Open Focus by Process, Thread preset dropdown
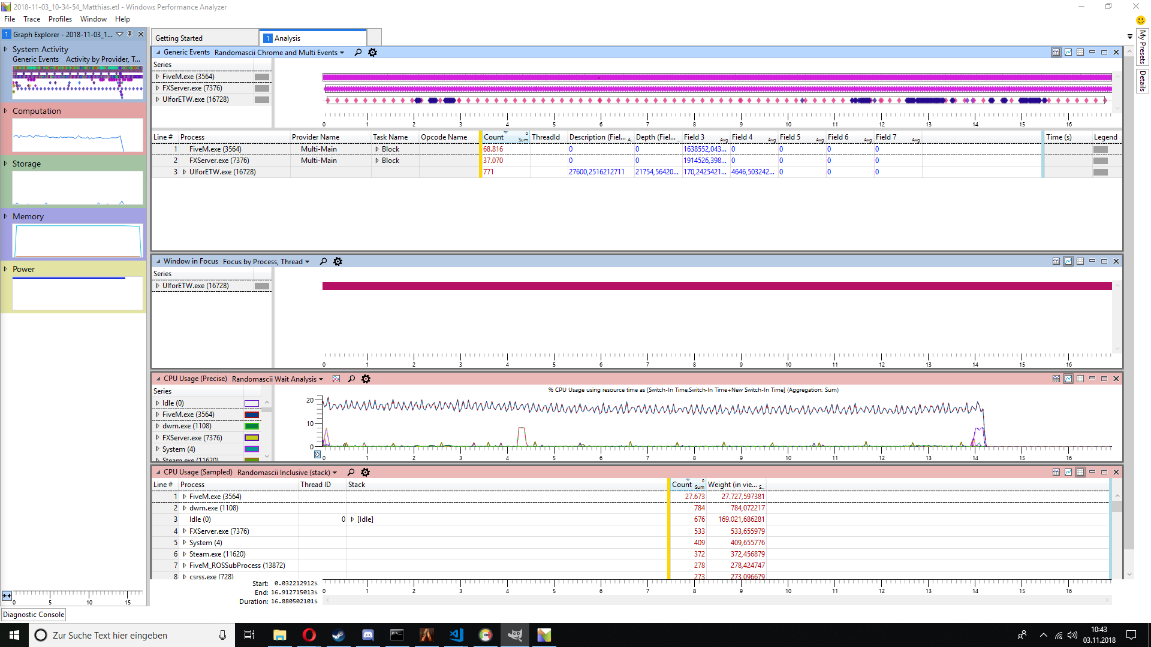 coord(266,262)
